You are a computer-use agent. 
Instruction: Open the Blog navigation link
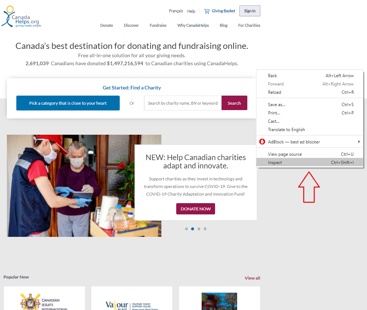click(x=223, y=25)
